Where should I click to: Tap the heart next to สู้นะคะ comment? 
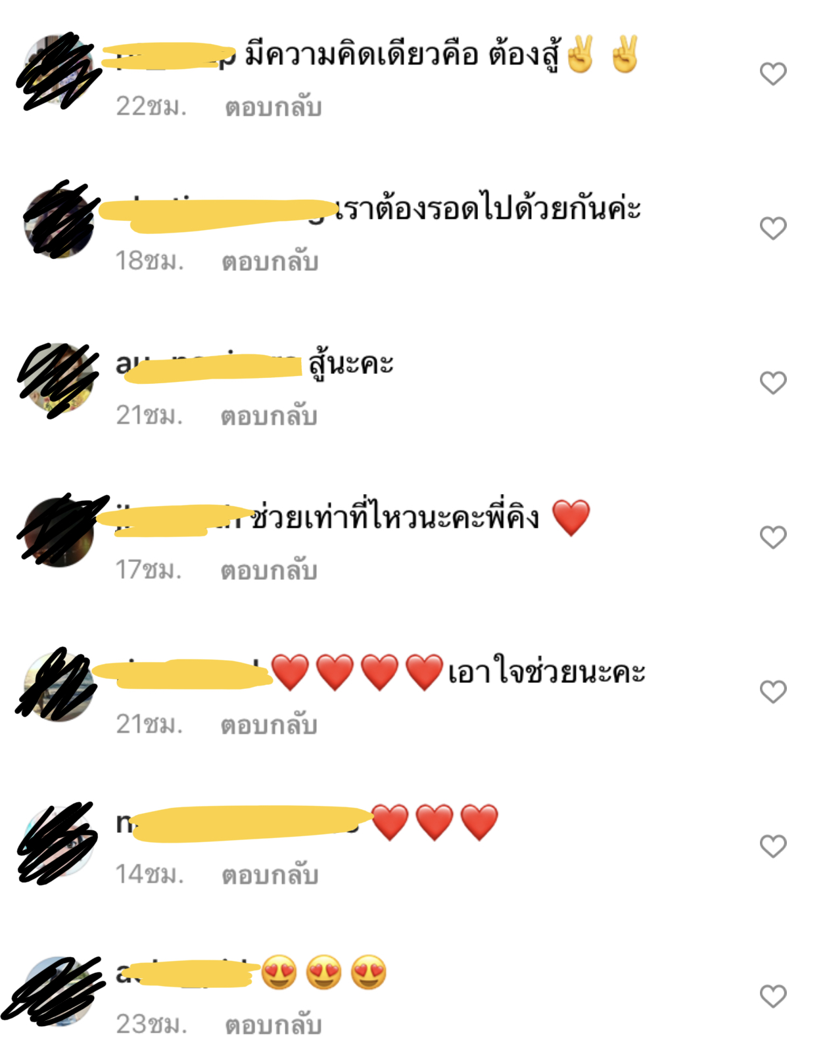[773, 383]
